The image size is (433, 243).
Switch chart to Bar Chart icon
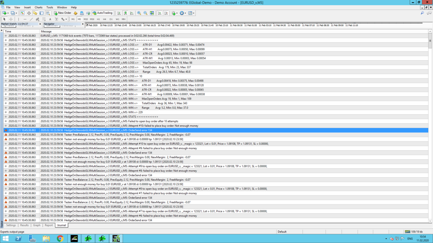tap(119, 13)
